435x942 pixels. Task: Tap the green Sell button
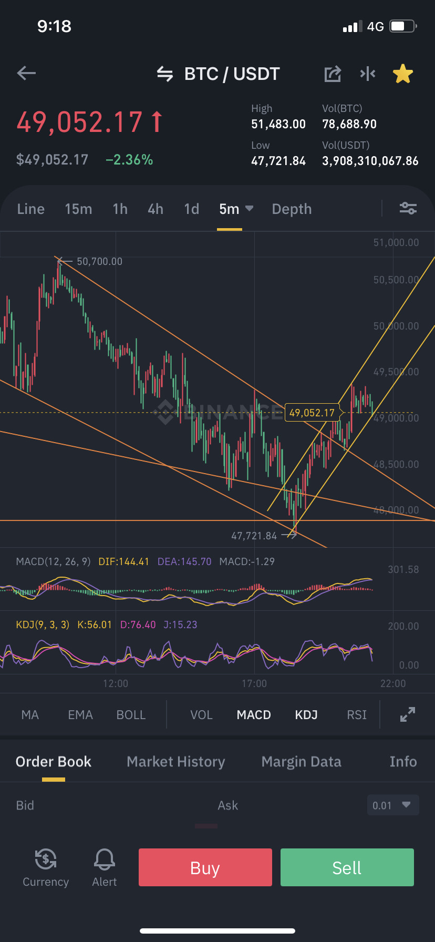(x=347, y=867)
